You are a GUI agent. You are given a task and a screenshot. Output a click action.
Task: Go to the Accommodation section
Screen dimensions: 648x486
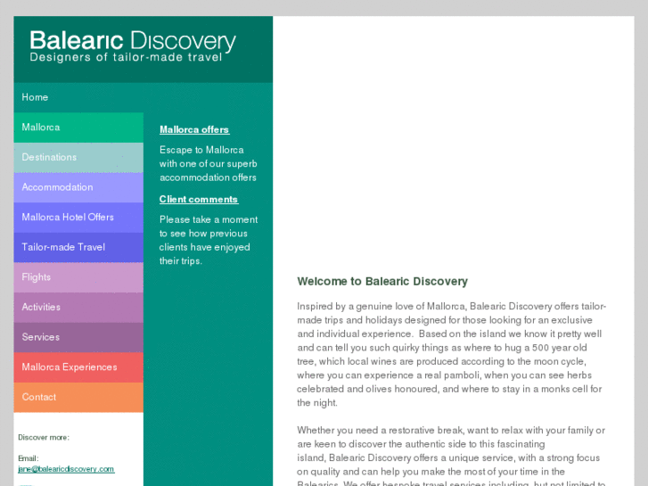(78, 187)
